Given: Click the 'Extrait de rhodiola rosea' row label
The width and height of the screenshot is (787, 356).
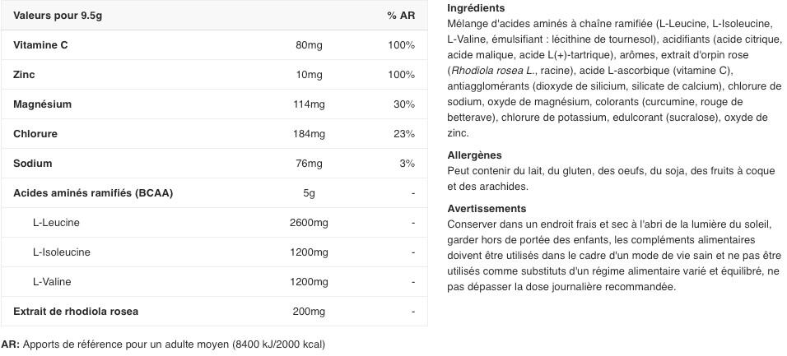Looking at the screenshot, I should click(76, 312).
